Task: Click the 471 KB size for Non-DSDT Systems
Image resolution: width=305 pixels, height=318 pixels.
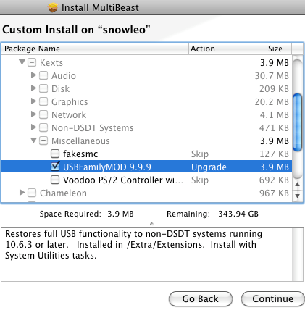Action: pos(274,128)
